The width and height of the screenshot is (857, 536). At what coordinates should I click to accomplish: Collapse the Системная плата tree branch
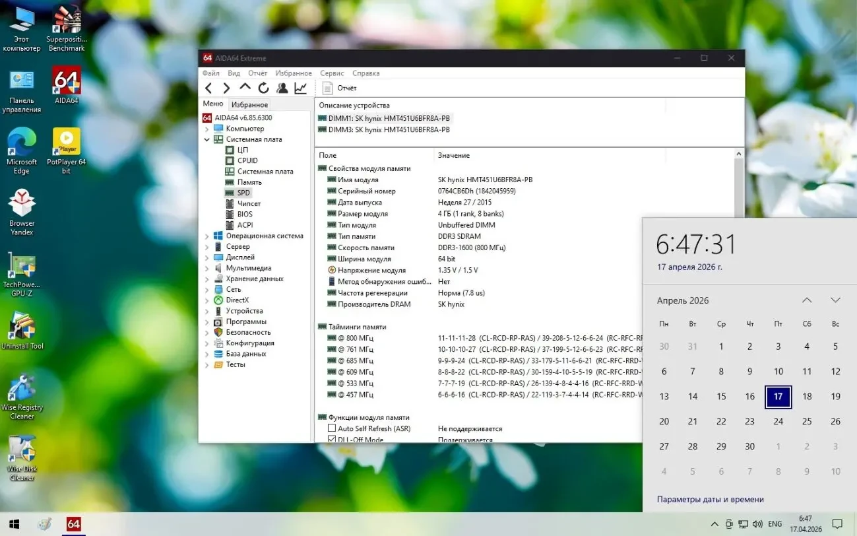click(206, 139)
